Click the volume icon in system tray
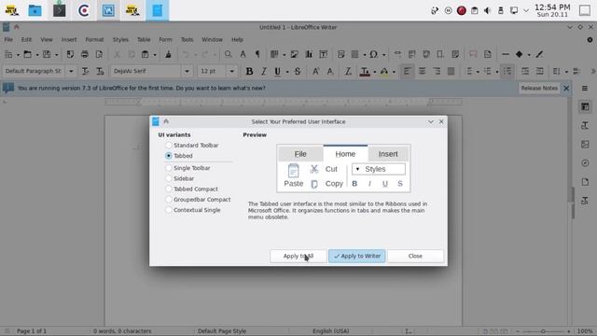Viewport: 597px width, 336px height. tap(487, 10)
